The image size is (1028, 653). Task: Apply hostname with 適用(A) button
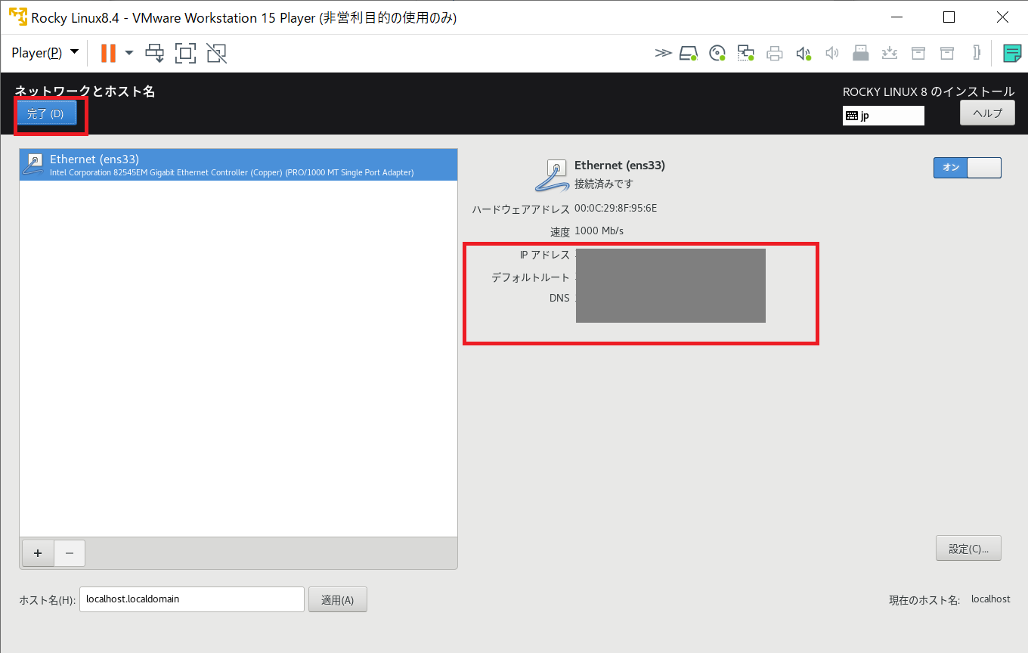click(x=337, y=600)
